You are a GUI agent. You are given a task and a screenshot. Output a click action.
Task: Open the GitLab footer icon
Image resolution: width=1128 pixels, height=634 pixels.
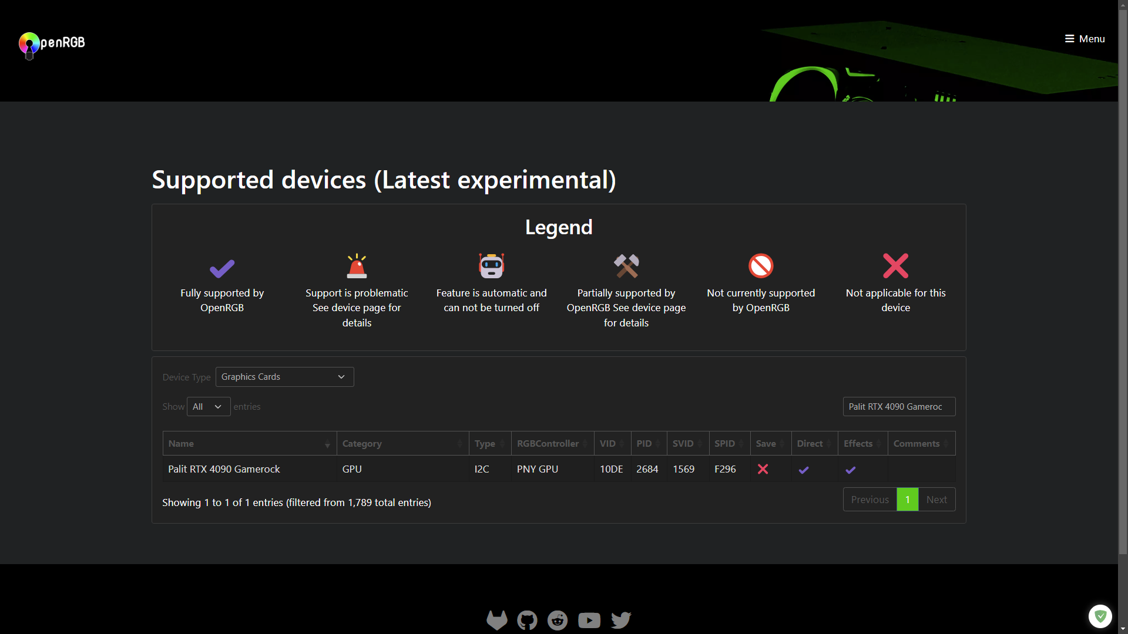click(x=497, y=620)
